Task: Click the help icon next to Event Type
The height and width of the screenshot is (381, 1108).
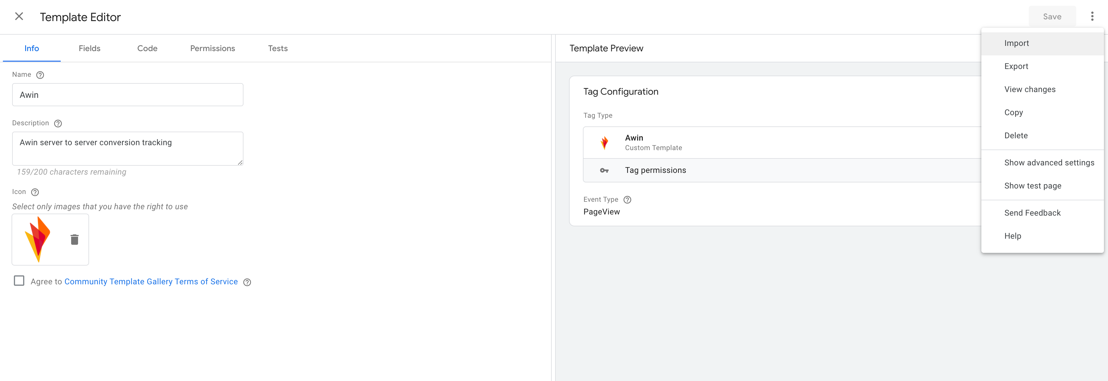Action: tap(627, 200)
